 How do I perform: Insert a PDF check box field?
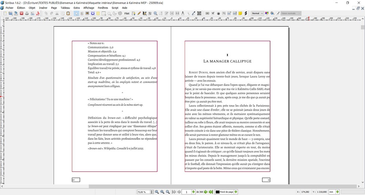213,13
